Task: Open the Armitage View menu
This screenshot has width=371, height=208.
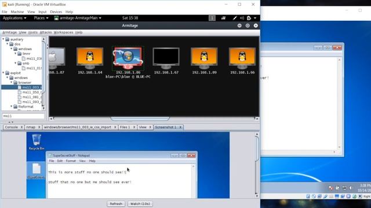Action: click(x=23, y=32)
